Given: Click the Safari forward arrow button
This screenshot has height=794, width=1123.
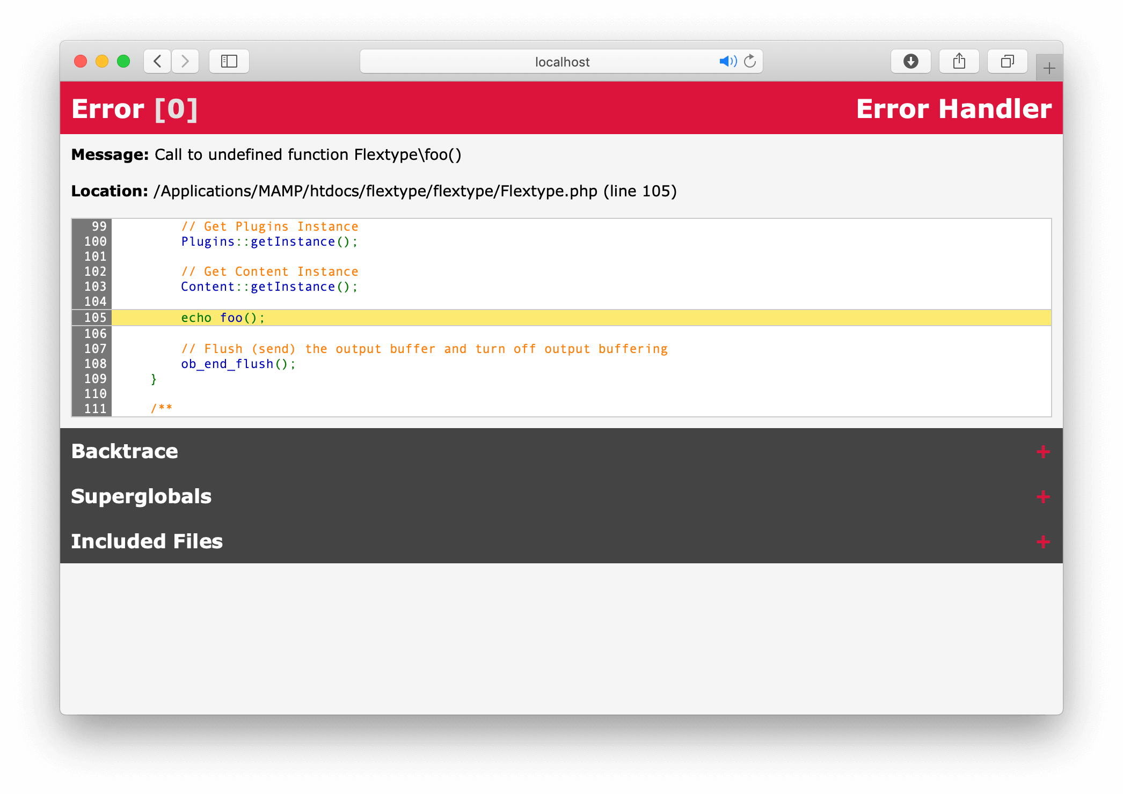Looking at the screenshot, I should tap(185, 61).
